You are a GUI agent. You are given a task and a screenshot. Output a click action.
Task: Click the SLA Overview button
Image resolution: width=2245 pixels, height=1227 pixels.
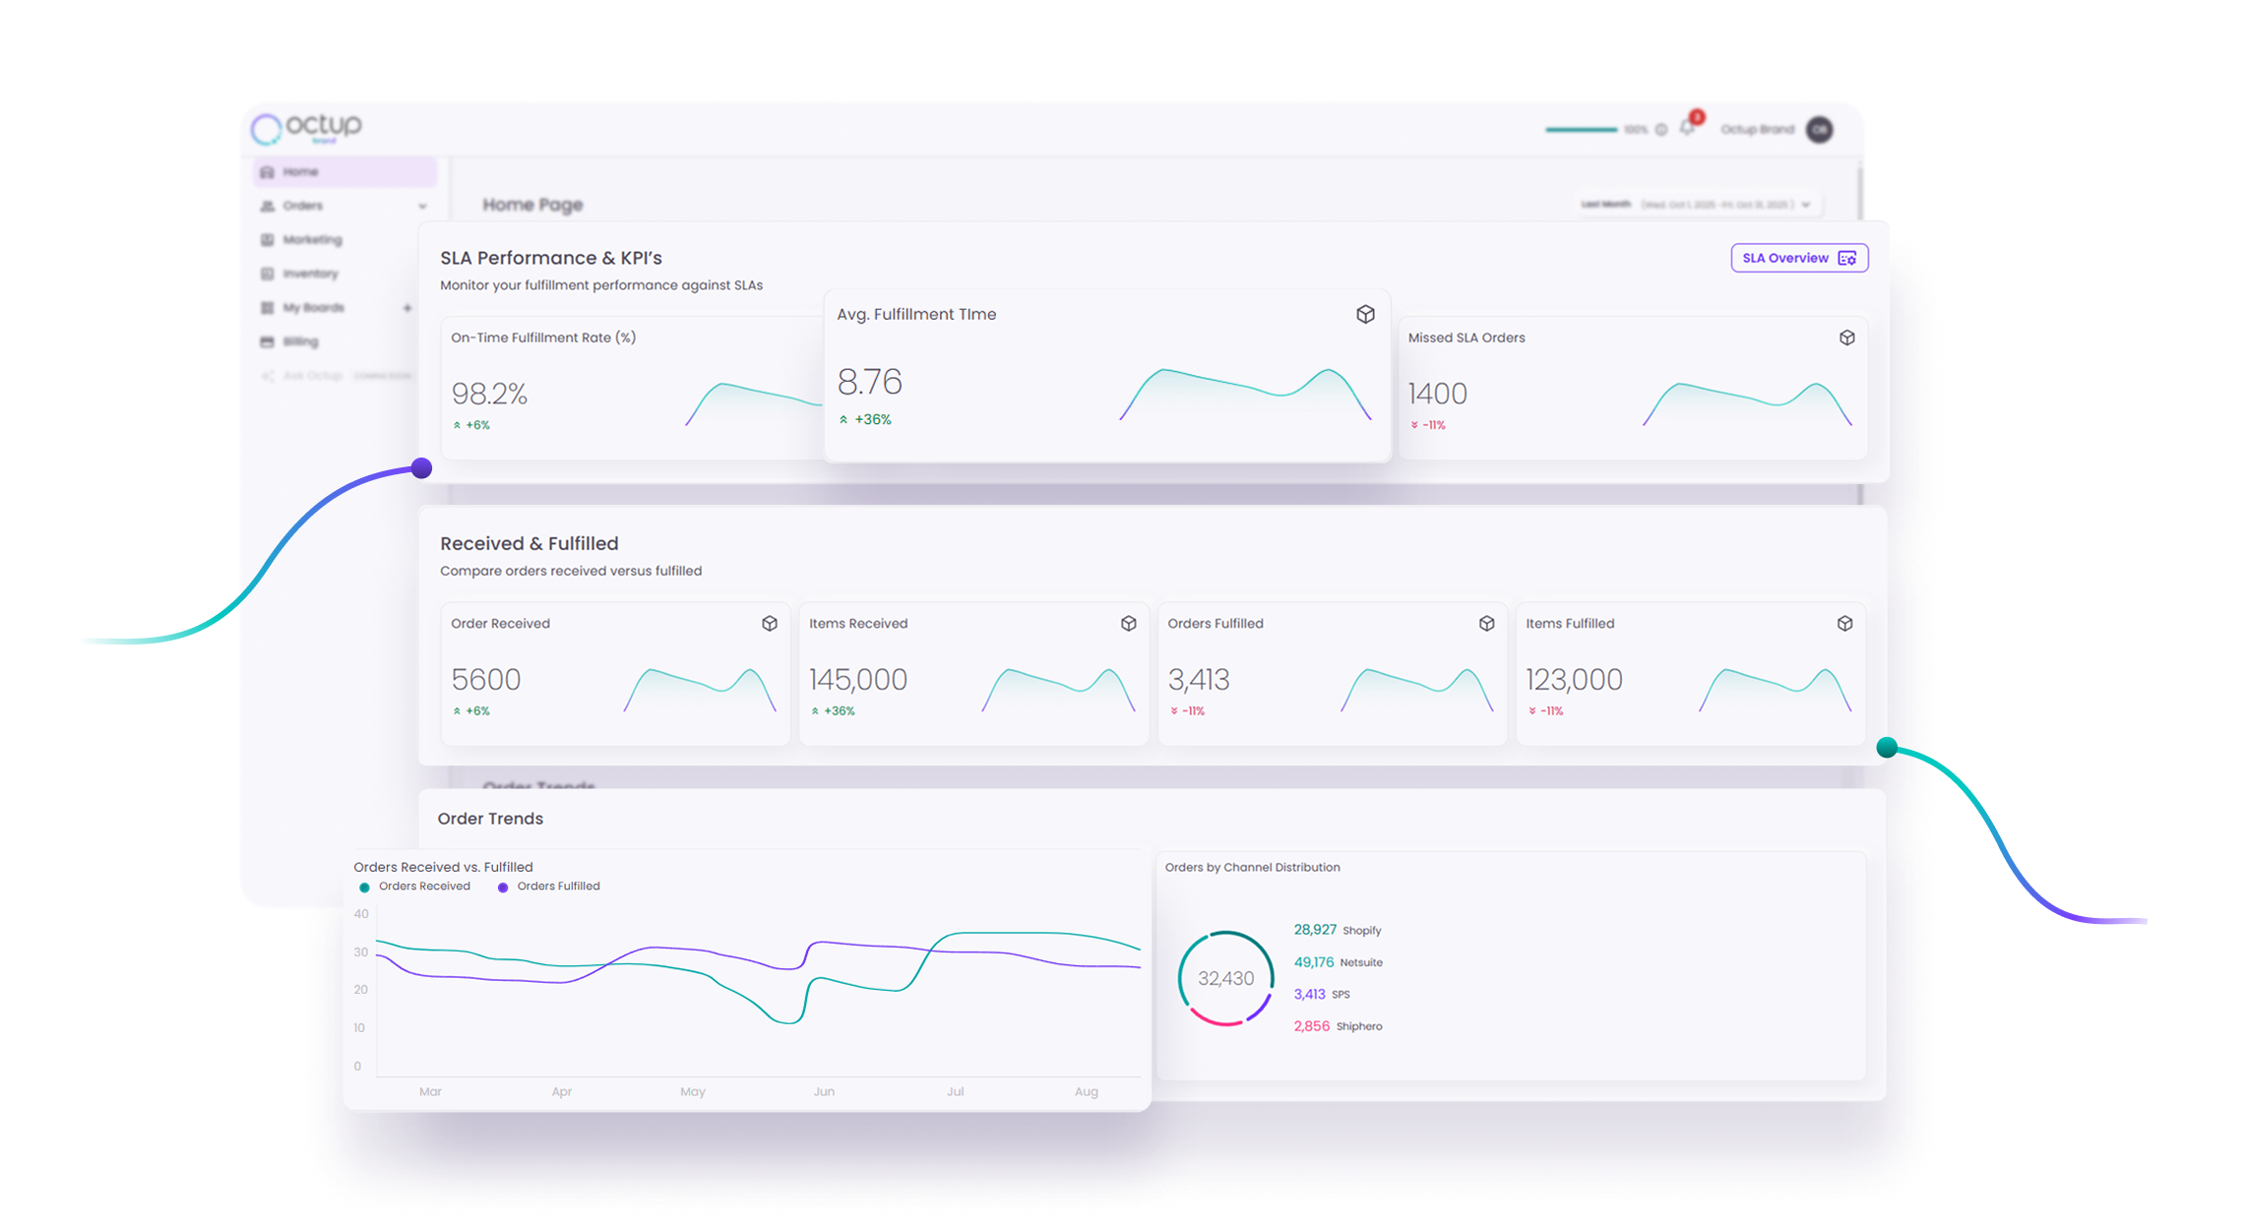[1798, 258]
